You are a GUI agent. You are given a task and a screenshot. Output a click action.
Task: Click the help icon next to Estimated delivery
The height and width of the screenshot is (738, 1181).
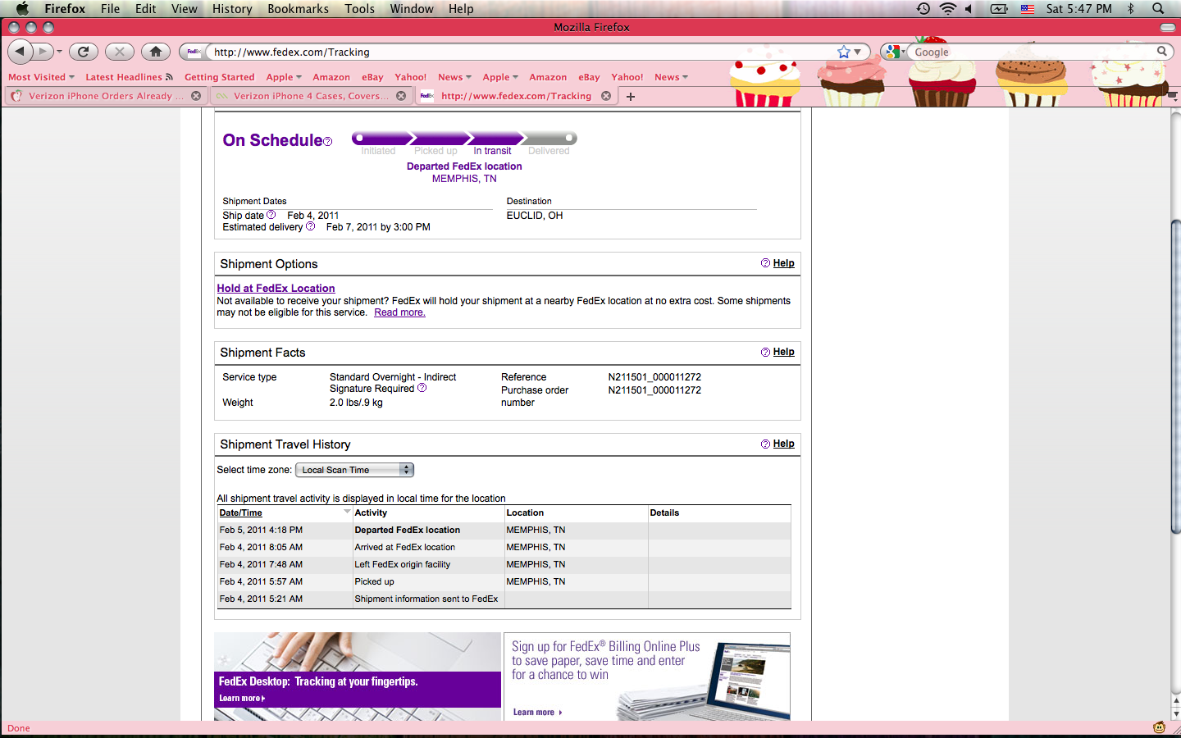[311, 226]
